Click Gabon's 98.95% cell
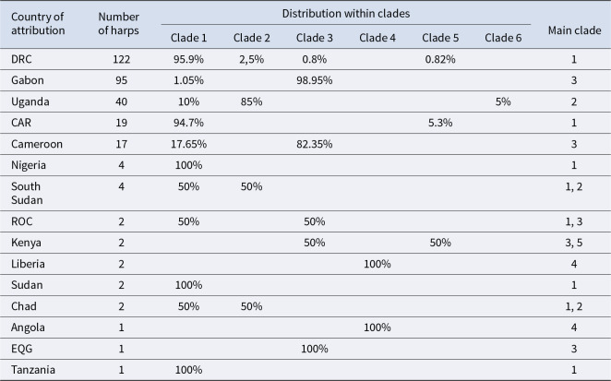Screen dimensions: 611x381 315,80
